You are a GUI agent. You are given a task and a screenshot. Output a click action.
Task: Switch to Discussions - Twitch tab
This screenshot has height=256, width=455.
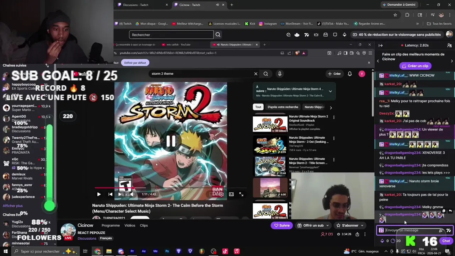[142, 5]
